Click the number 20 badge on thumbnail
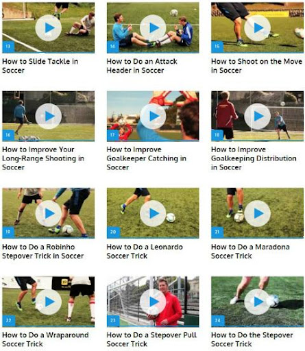The image size is (305, 351). coord(113,232)
